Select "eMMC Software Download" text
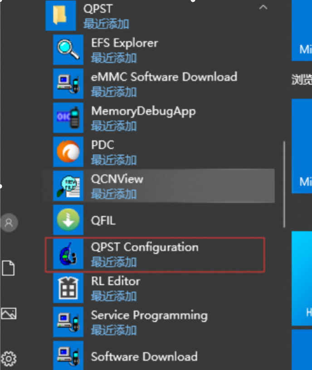312x370 pixels. pos(164,77)
